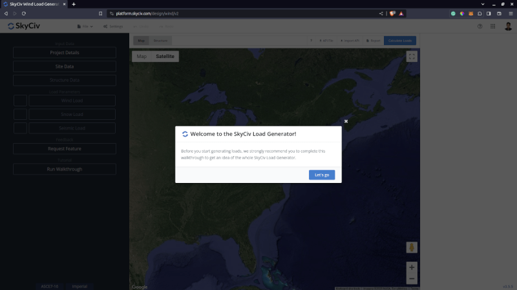Open the user profile avatar
The width and height of the screenshot is (517, 290).
point(508,26)
